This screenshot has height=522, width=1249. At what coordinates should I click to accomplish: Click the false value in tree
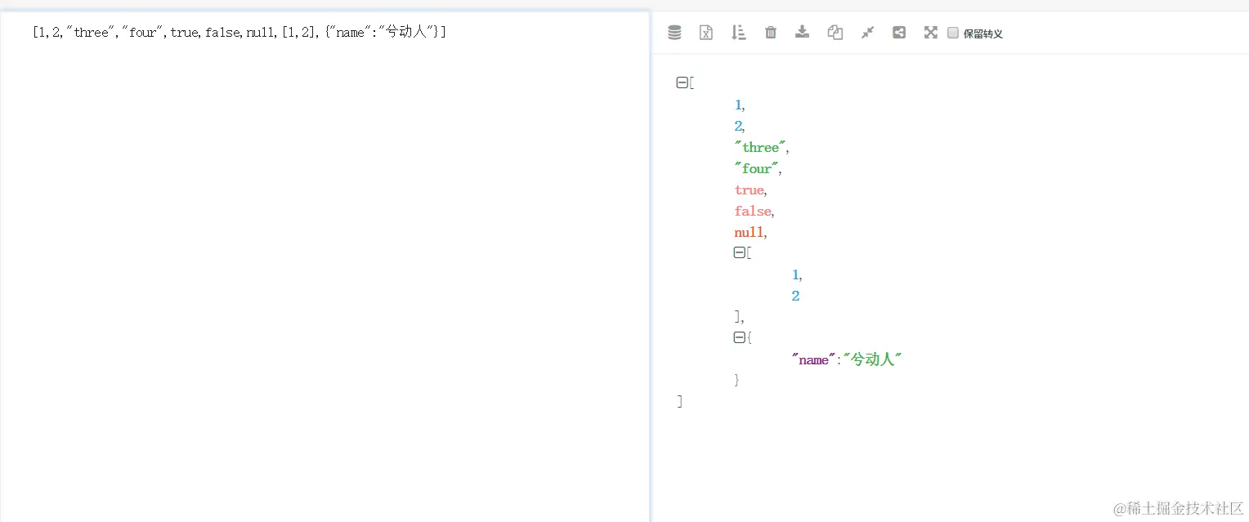[x=752, y=211]
